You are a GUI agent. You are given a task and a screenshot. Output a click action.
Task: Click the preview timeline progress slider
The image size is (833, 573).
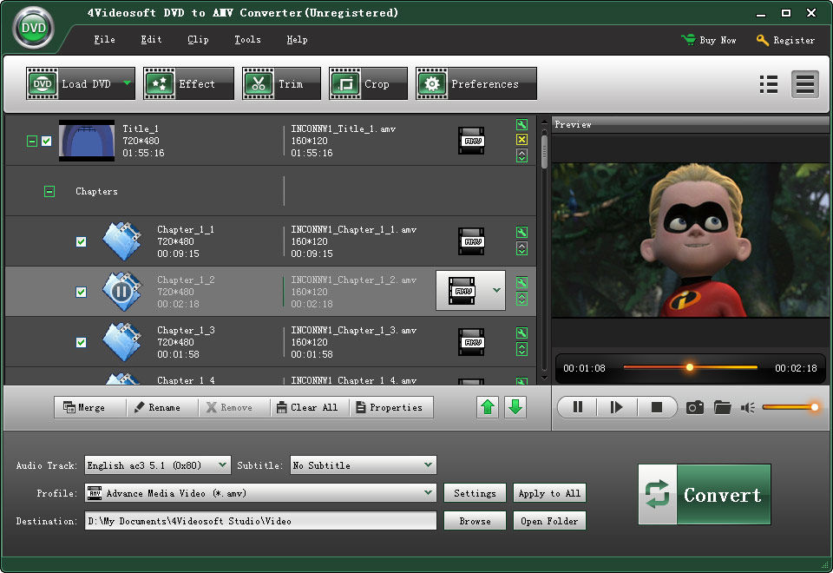[690, 367]
